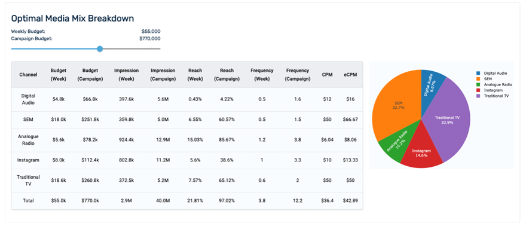526x226 pixels.
Task: Click the Traditional TV legend color swatch
Action: tap(478, 96)
